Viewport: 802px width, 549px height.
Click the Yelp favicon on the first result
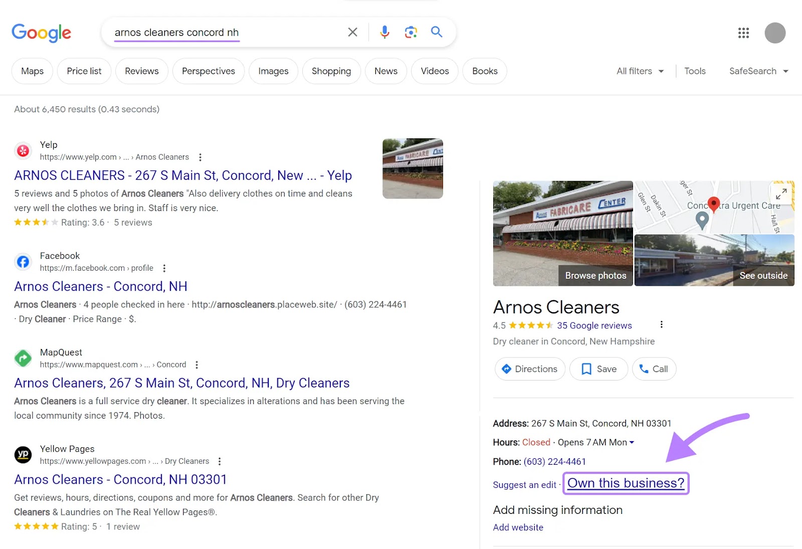click(23, 150)
